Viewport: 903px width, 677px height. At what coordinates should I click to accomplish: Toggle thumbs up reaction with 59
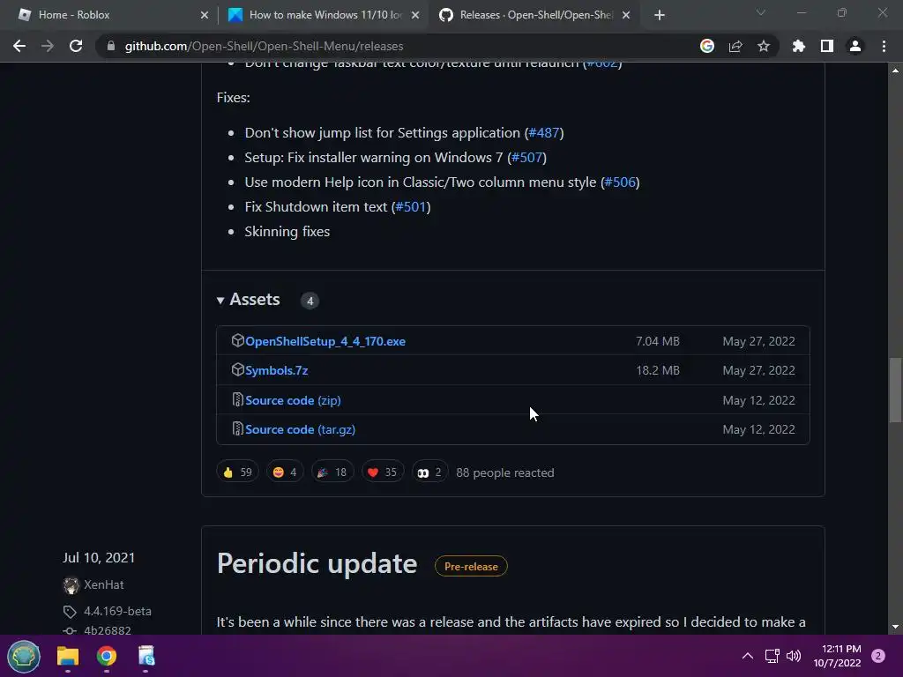(x=237, y=472)
